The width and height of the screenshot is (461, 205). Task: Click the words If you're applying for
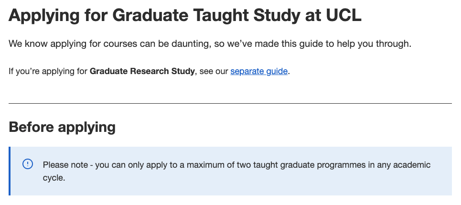pyautogui.click(x=48, y=72)
